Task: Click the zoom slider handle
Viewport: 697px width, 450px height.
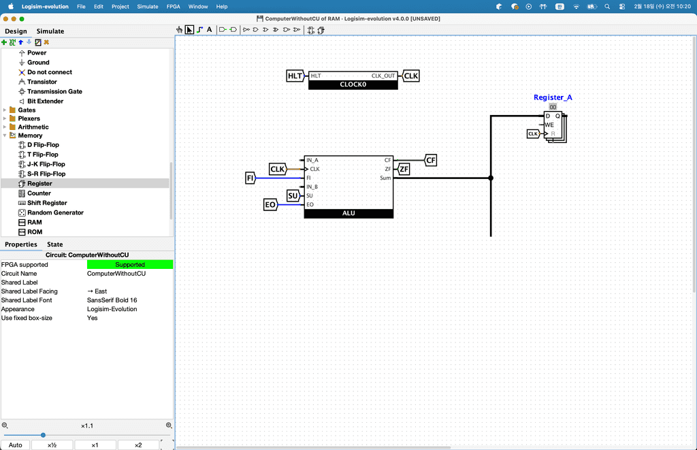Action: pos(43,435)
